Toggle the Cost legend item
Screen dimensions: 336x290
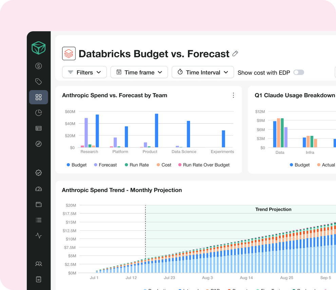click(164, 165)
